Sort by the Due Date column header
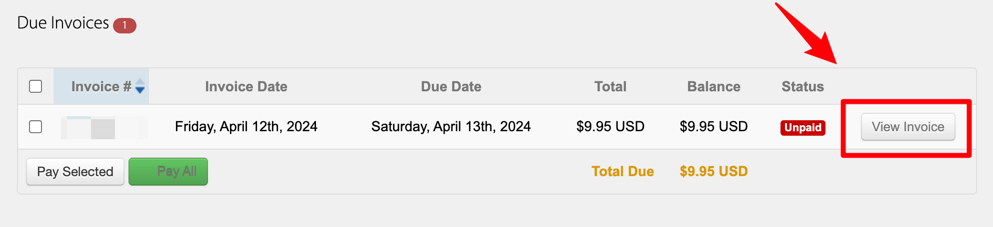The image size is (993, 227). click(x=451, y=86)
